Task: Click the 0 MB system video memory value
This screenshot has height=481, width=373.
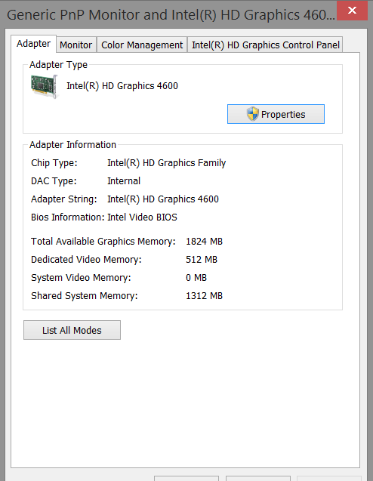Action: (x=196, y=278)
